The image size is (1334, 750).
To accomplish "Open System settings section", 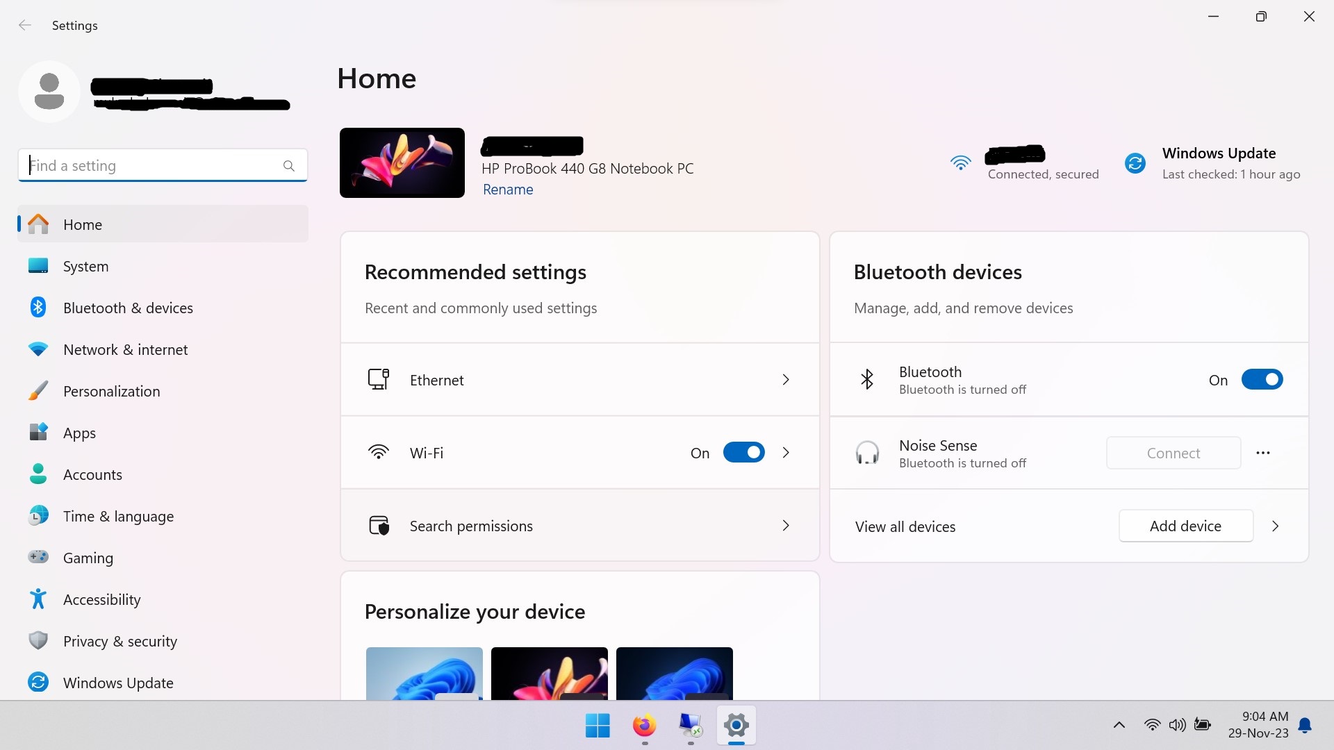I will coord(85,265).
